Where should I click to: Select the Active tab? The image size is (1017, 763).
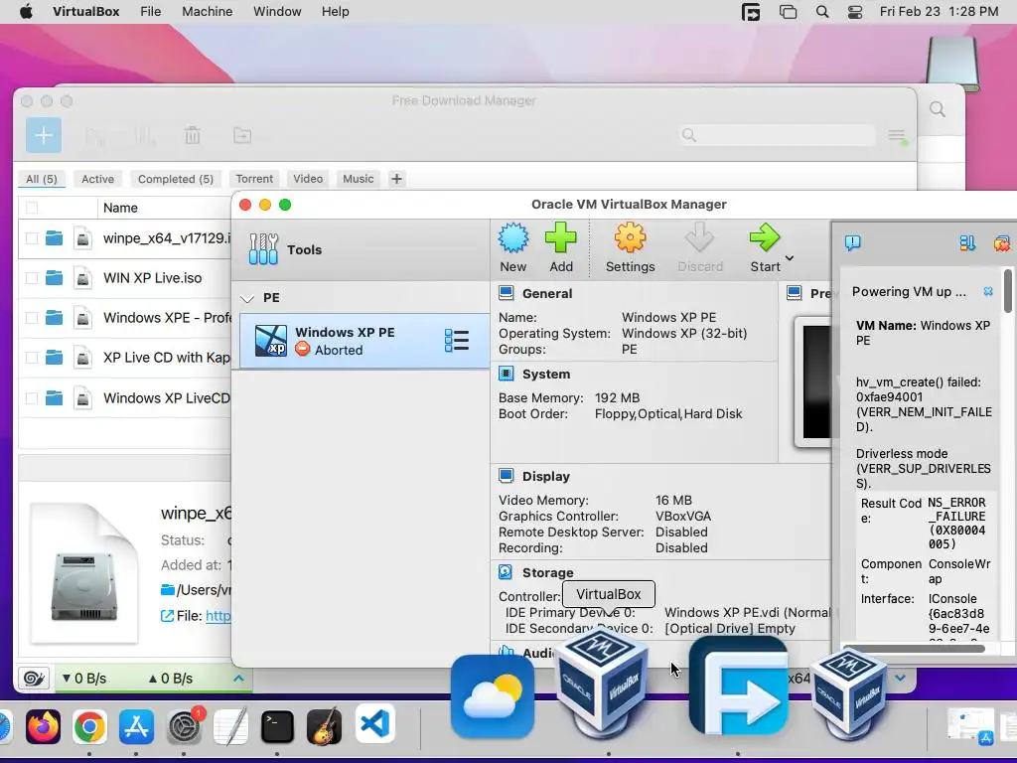point(98,179)
